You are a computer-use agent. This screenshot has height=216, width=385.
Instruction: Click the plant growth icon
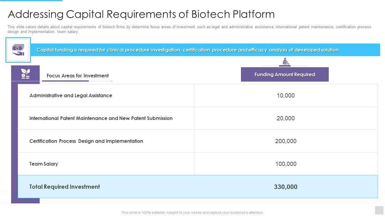click(x=25, y=73)
